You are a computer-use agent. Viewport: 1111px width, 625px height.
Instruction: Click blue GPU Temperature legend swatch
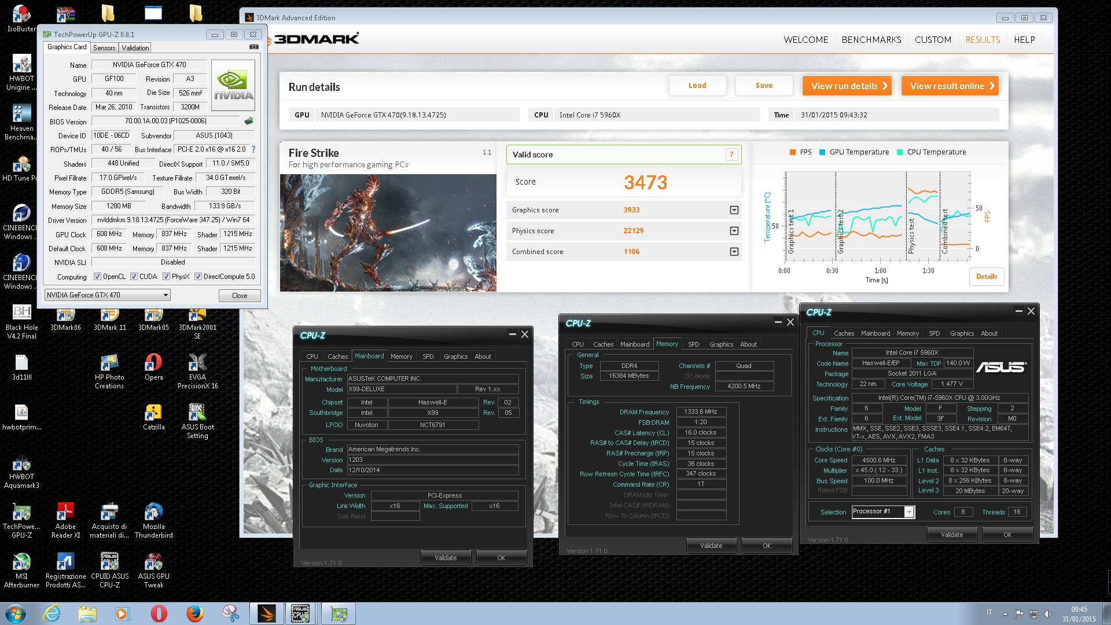click(822, 152)
